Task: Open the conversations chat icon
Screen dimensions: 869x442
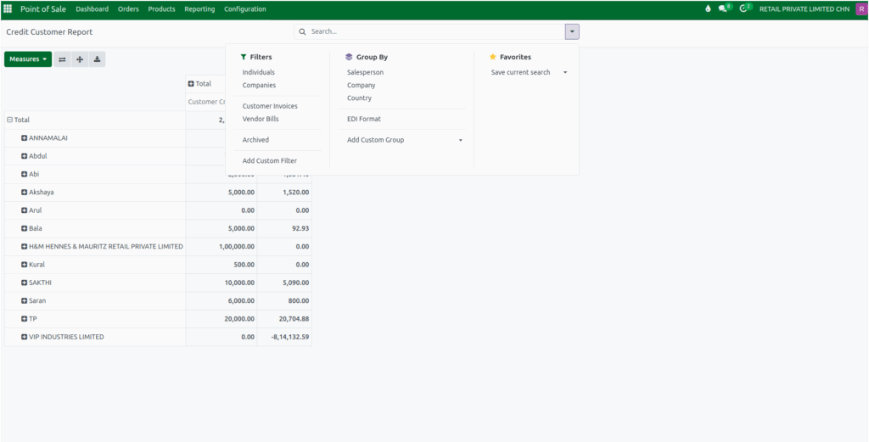Action: pyautogui.click(x=722, y=8)
